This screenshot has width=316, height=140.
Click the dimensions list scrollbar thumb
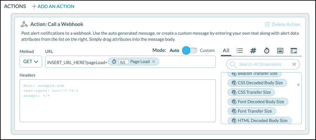[x=298, y=85]
